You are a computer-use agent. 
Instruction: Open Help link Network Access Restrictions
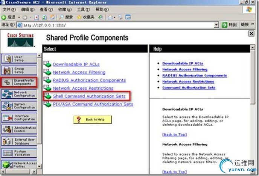pyautogui.click(x=188, y=81)
